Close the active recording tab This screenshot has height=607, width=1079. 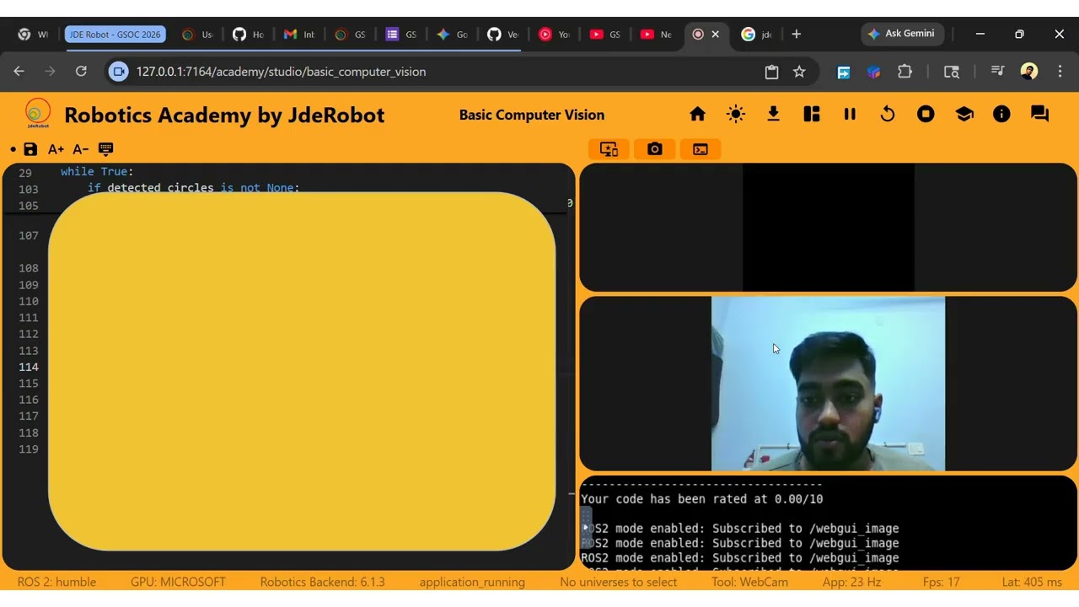tap(716, 35)
